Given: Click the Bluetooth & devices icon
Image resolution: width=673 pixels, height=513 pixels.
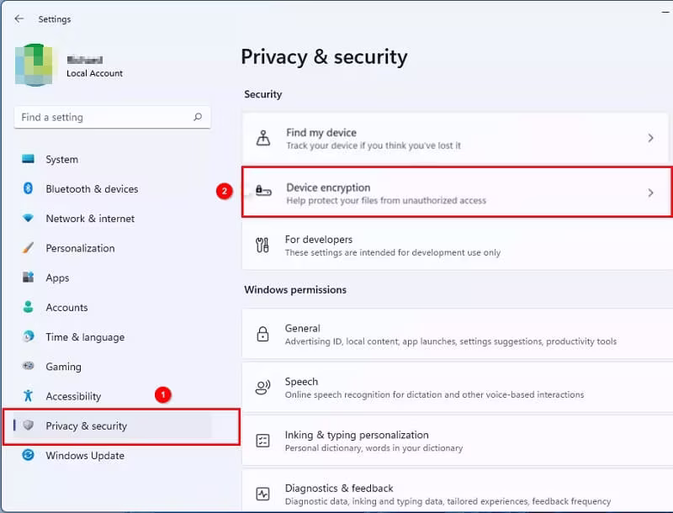Looking at the screenshot, I should tap(28, 189).
